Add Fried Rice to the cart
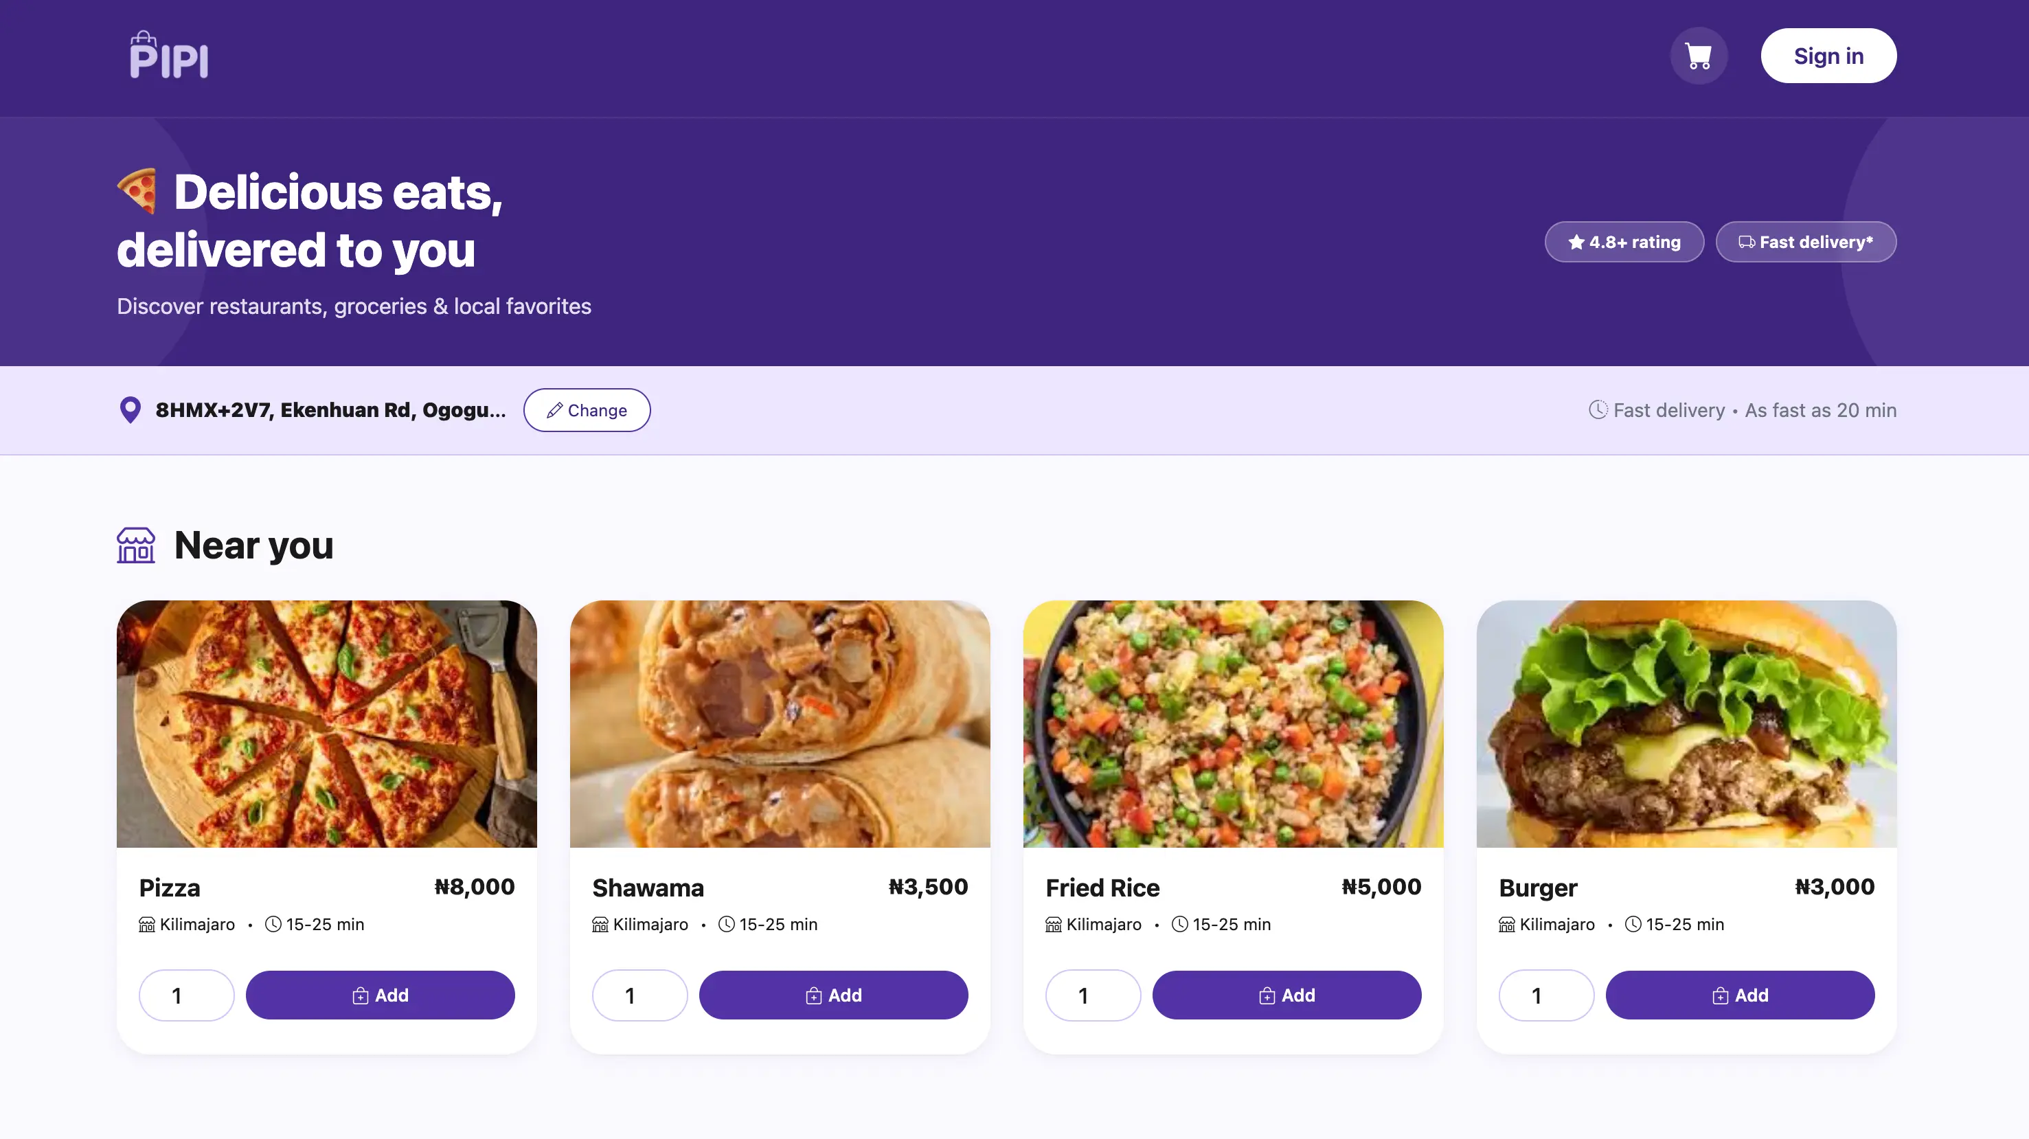 click(x=1286, y=995)
